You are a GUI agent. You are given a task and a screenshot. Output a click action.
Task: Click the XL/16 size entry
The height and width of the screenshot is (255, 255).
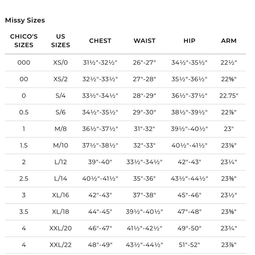[60, 195]
